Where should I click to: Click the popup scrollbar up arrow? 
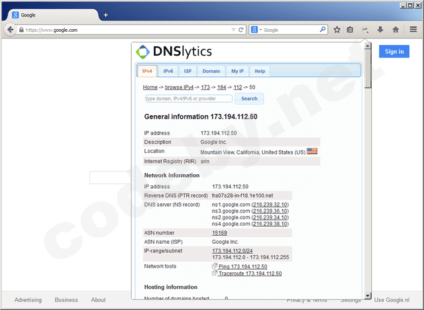[x=368, y=46]
